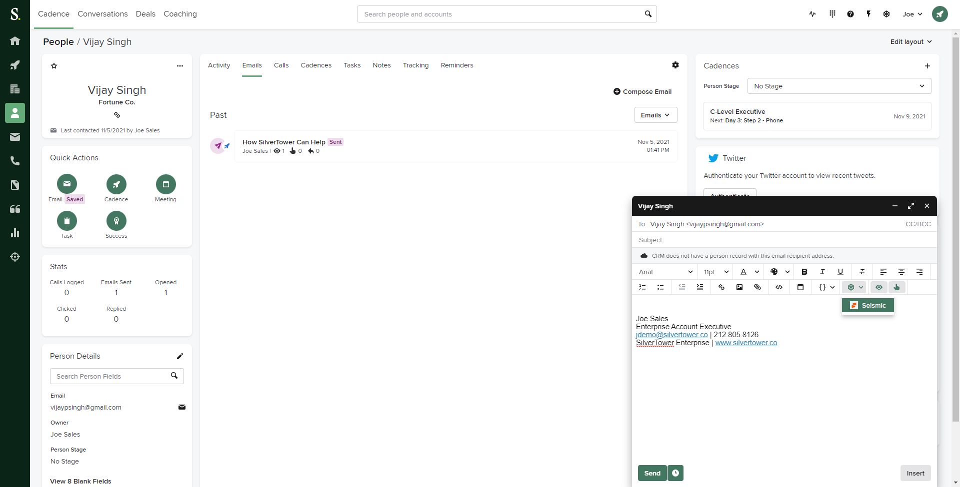Open the Coaching menu item
This screenshot has height=487, width=960.
[180, 14]
